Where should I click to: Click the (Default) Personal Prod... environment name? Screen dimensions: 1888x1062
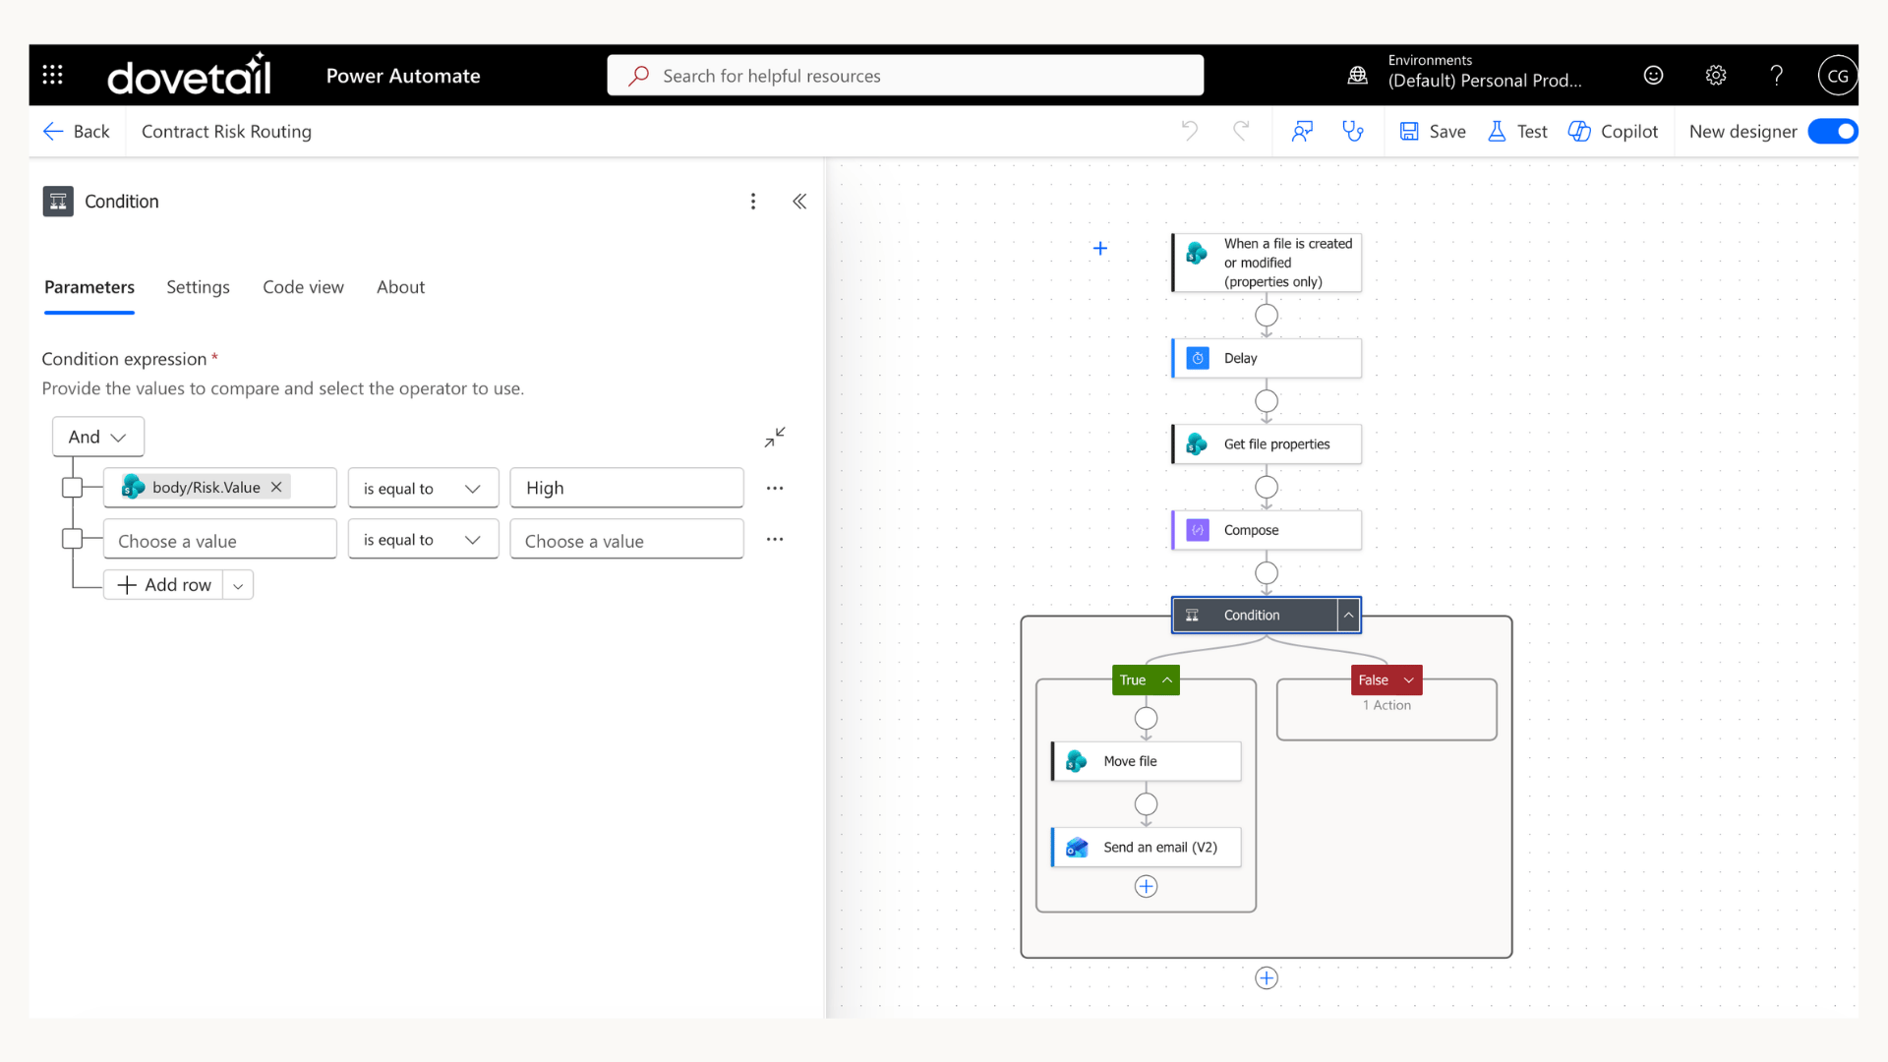(1485, 81)
